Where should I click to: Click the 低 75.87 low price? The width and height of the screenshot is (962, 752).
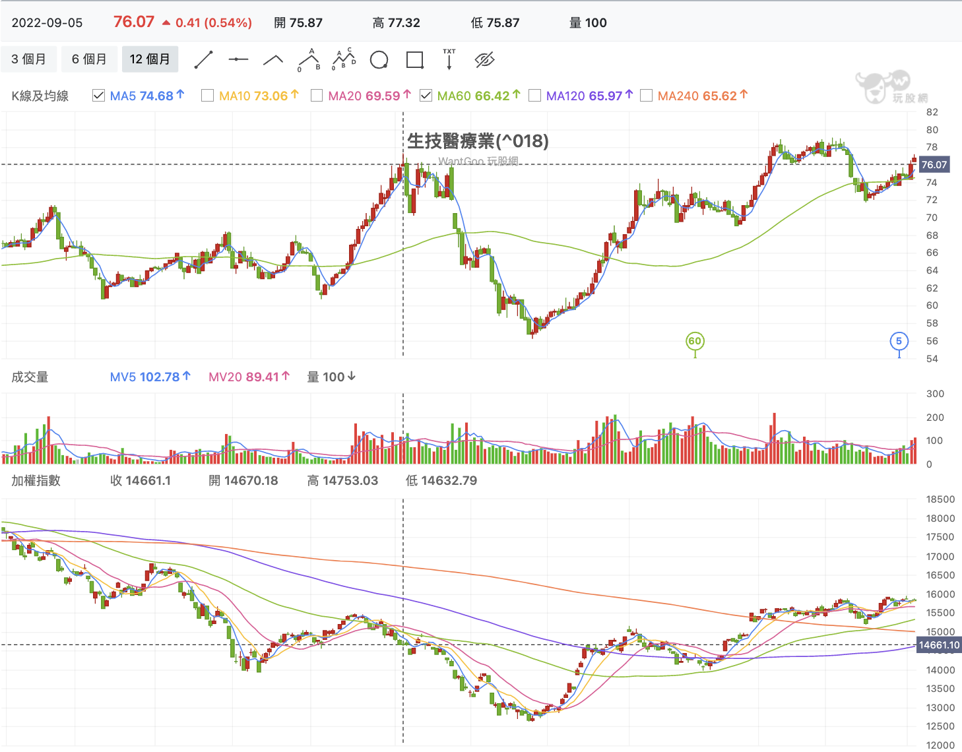pos(495,22)
